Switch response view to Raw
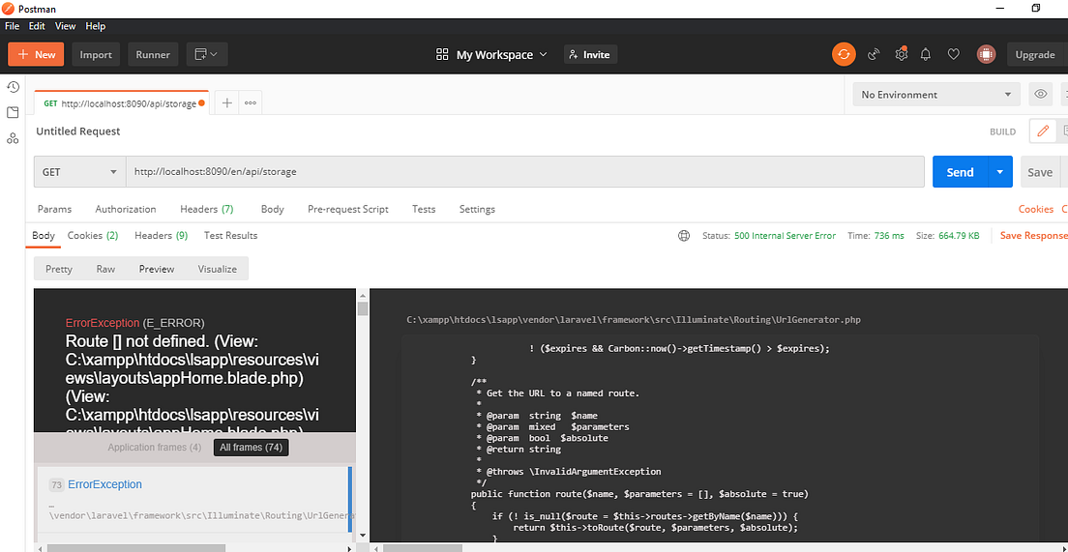 105,269
